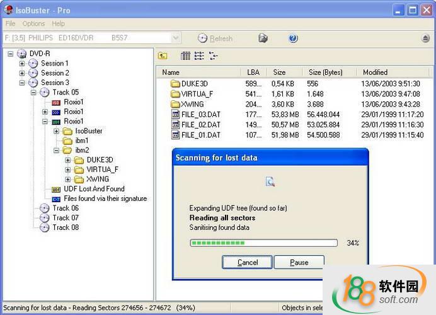The width and height of the screenshot is (436, 315).
Task: Sort file list by Modified column
Action: [375, 72]
